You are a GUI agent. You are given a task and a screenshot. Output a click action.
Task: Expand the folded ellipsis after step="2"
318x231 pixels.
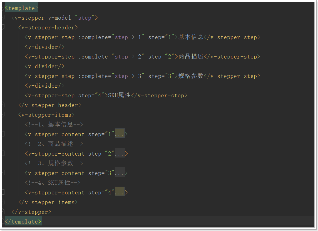[120, 154]
